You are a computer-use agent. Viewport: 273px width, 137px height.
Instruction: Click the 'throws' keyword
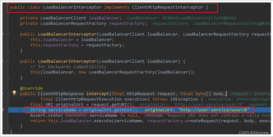(x=160, y=99)
